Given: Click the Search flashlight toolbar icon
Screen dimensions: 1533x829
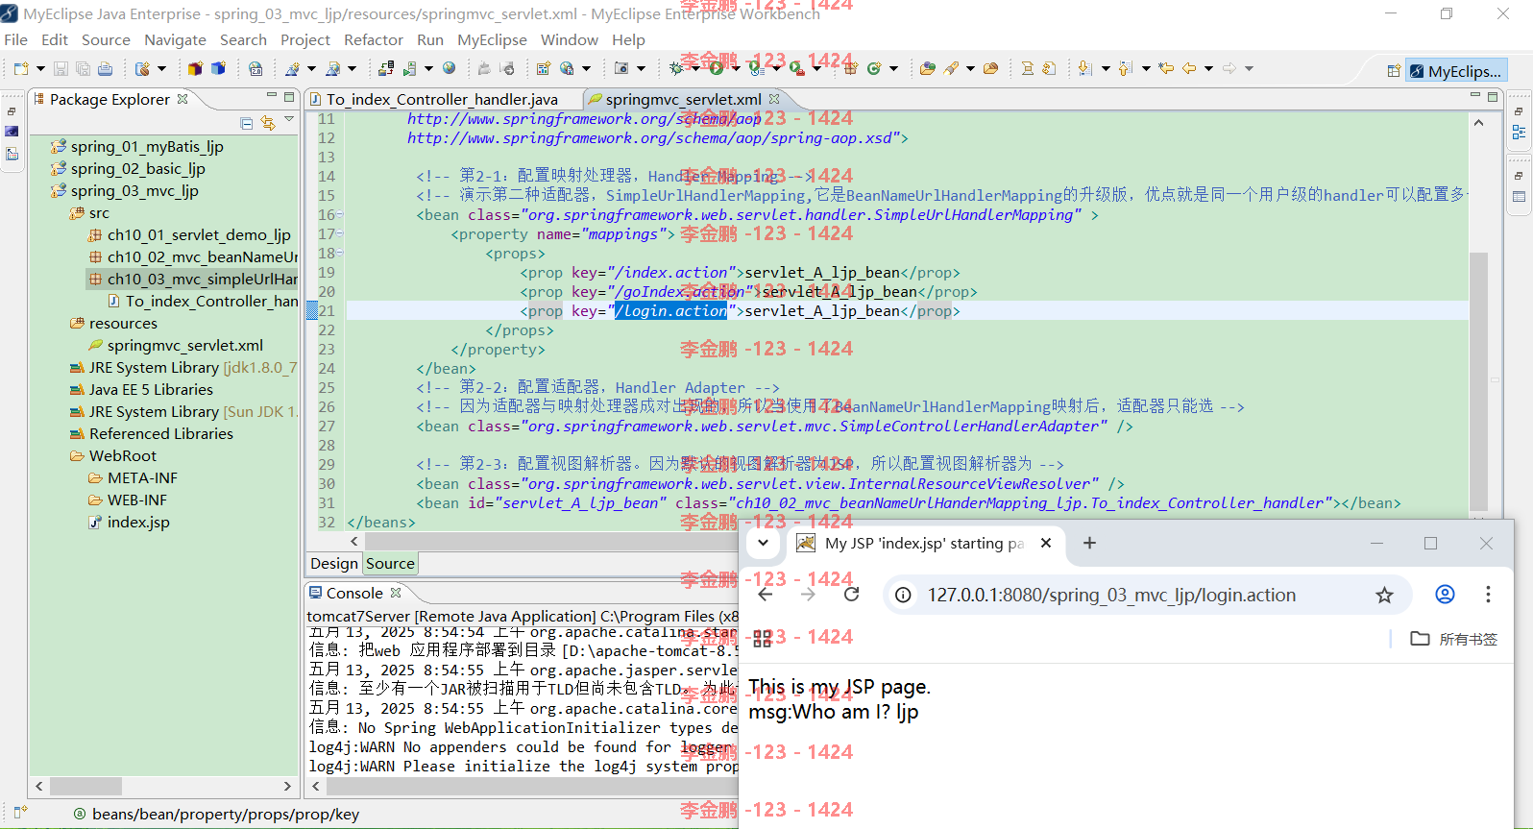Looking at the screenshot, I should coord(951,68).
